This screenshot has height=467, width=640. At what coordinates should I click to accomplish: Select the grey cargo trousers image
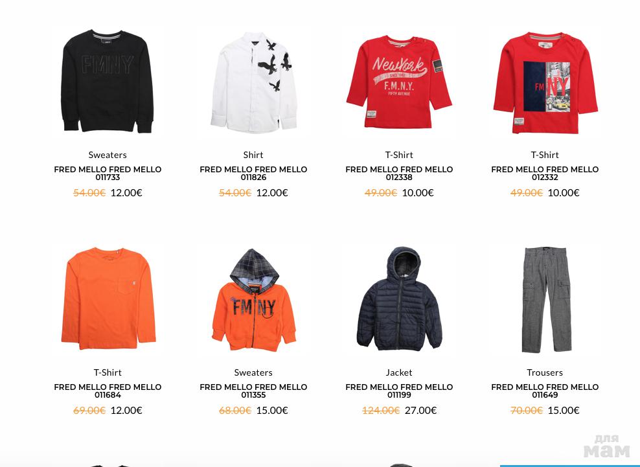[x=545, y=299]
